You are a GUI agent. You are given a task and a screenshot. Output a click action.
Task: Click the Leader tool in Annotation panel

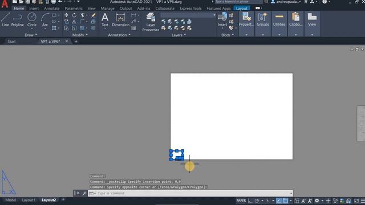click(134, 22)
